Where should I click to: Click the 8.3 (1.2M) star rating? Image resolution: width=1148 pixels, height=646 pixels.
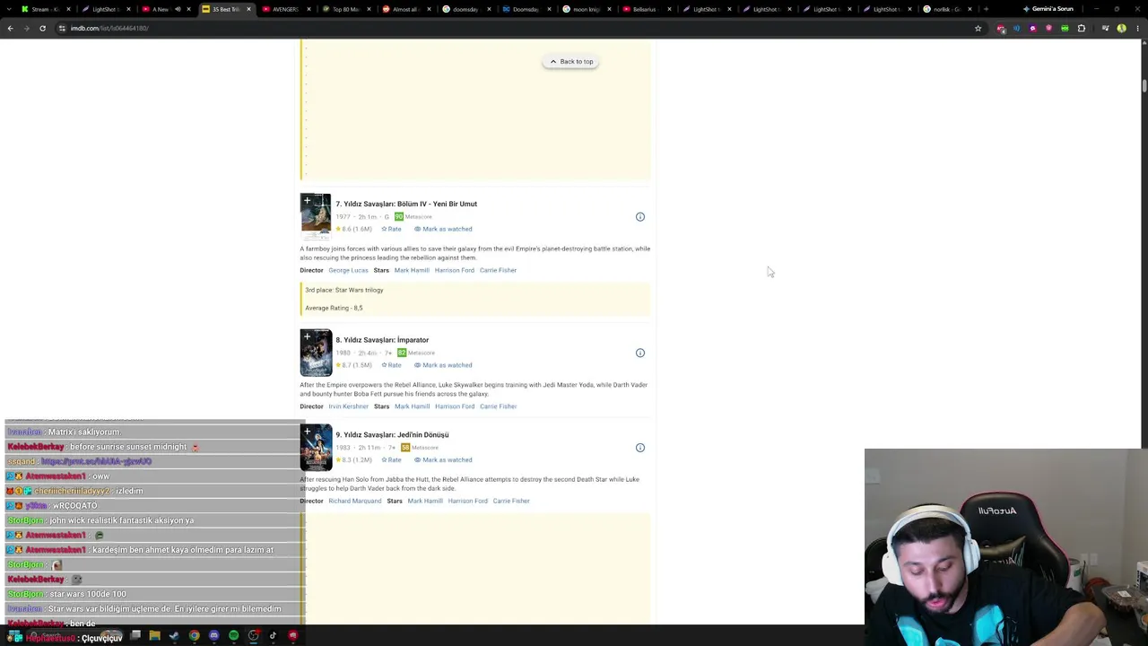coord(353,460)
